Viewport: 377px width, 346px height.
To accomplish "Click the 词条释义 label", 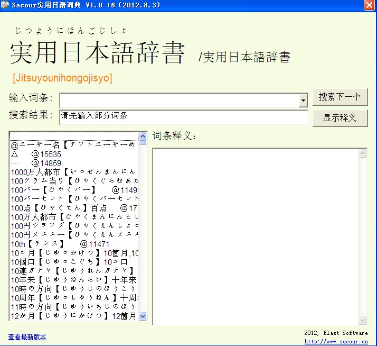I will 174,136.
